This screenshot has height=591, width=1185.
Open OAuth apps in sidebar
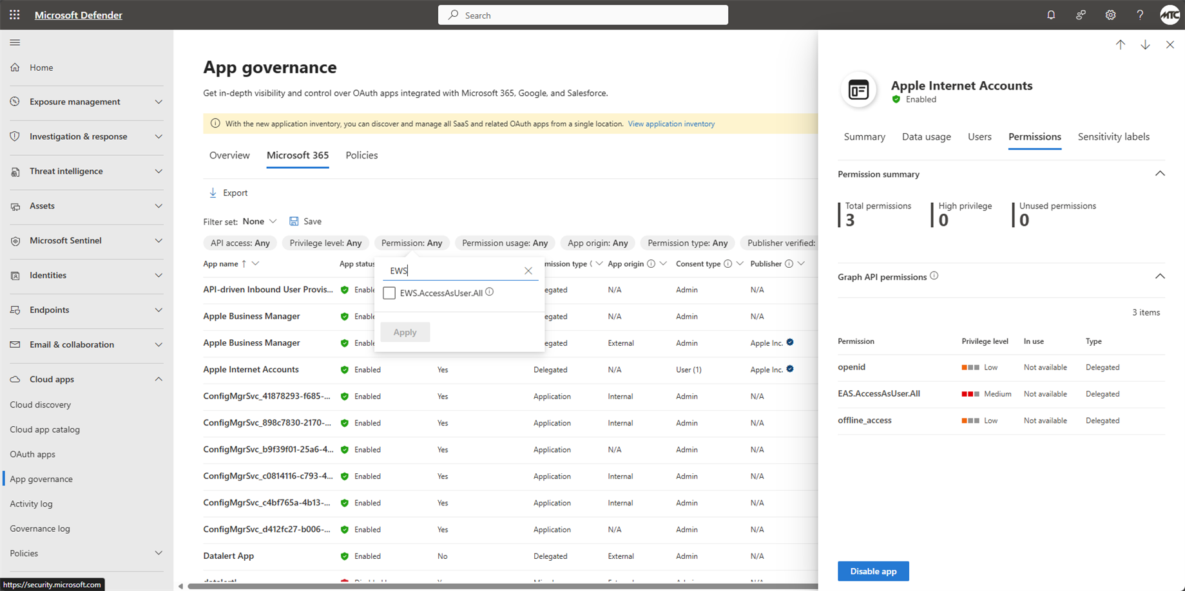click(x=32, y=454)
